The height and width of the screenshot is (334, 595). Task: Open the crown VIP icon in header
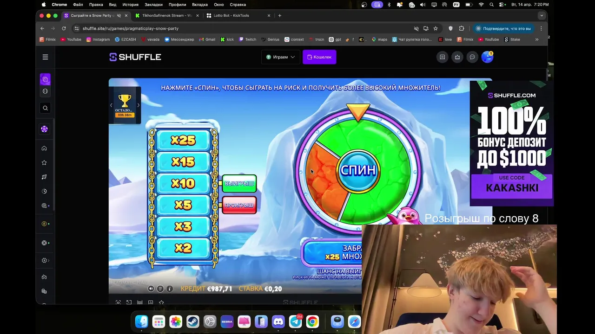pyautogui.click(x=457, y=57)
